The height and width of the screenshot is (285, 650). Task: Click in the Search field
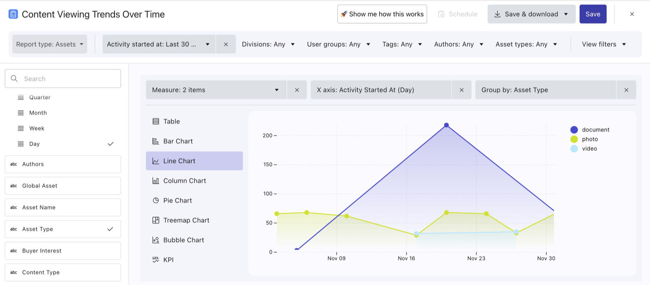pyautogui.click(x=63, y=79)
